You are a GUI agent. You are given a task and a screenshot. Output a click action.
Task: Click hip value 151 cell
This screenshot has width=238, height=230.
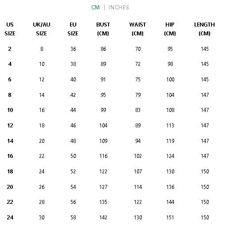coord(170,218)
